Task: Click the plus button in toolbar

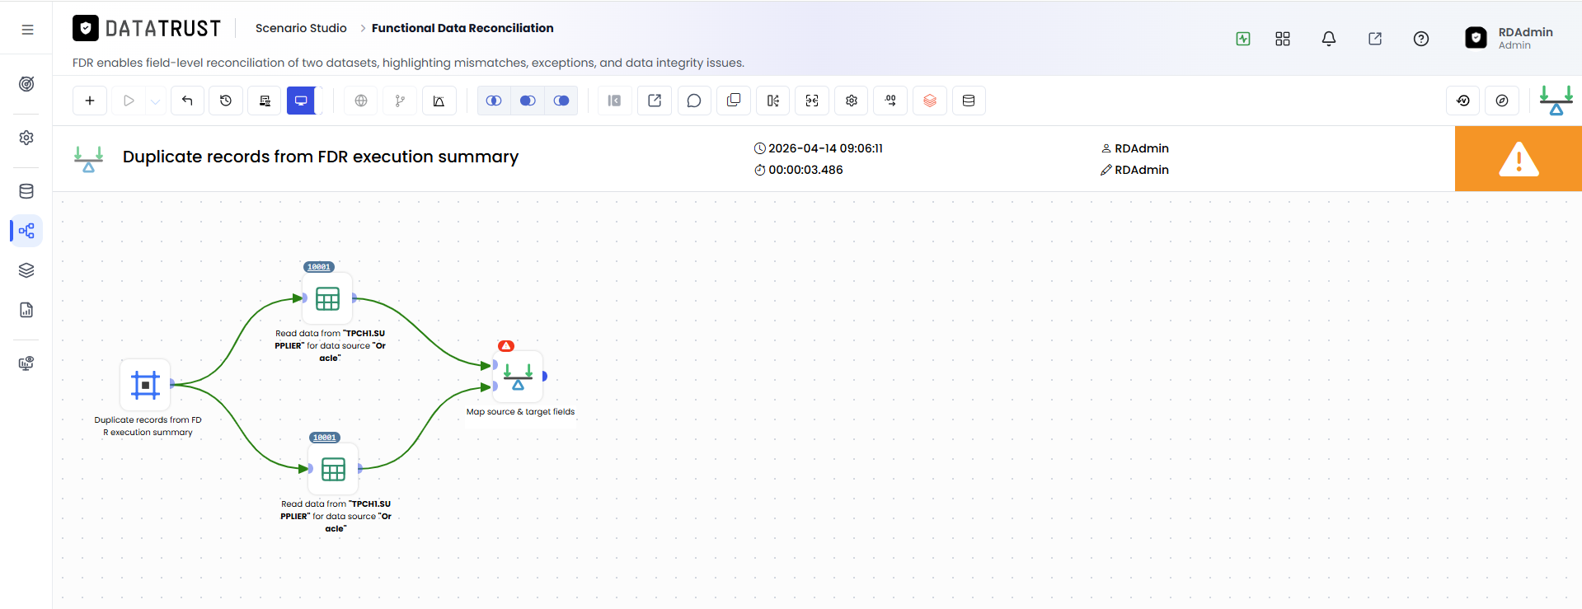Action: (x=90, y=101)
